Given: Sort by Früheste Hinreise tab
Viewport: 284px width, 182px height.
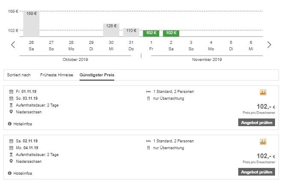Looking at the screenshot, I should (57, 75).
